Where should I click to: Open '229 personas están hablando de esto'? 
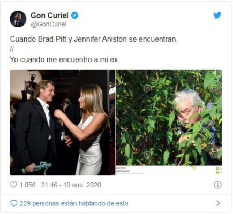click(74, 203)
